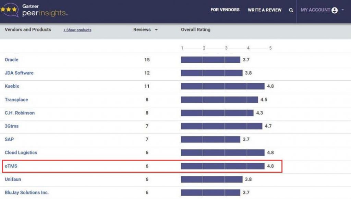Go to the Transplace vendor page

[x=16, y=100]
